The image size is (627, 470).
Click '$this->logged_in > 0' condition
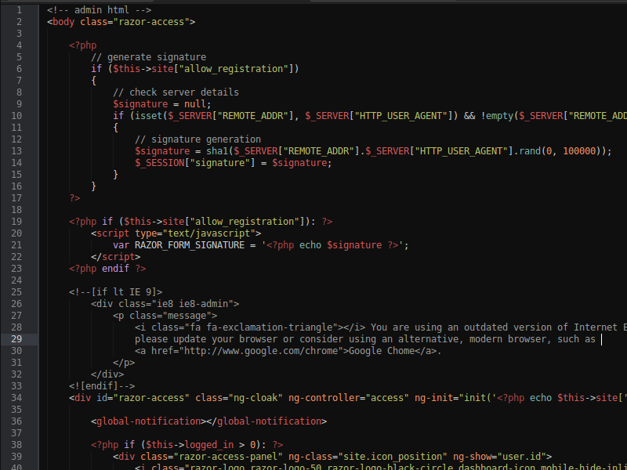201,445
